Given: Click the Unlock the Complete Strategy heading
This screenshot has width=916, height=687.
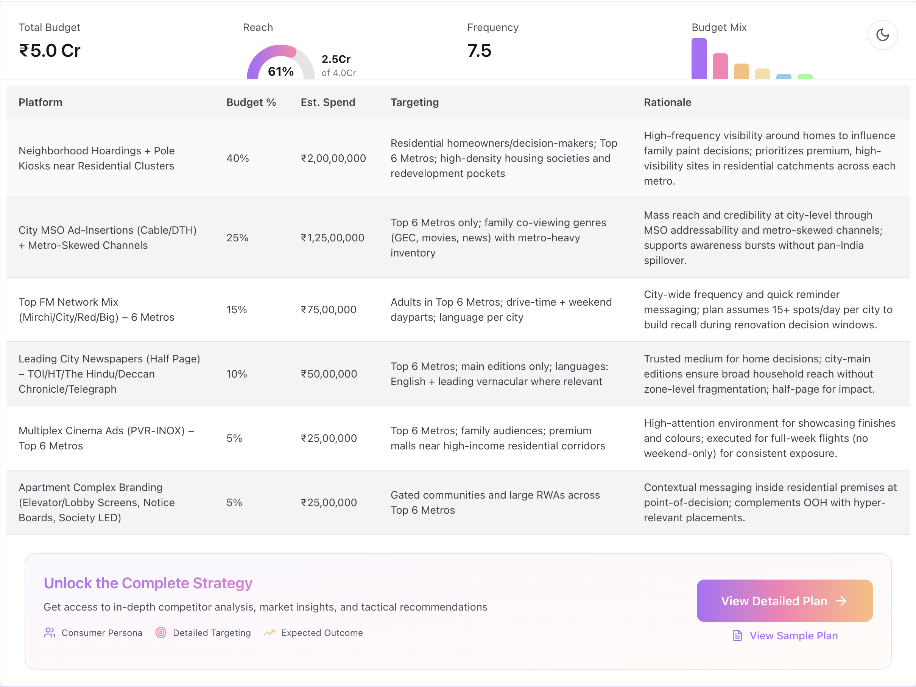Looking at the screenshot, I should tap(148, 583).
